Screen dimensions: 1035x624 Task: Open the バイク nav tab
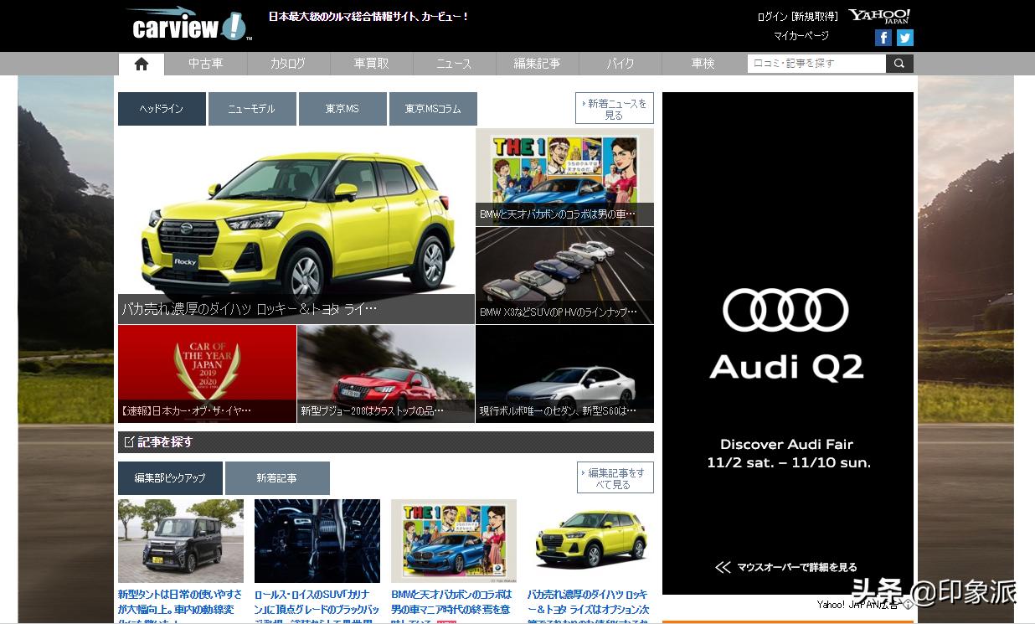620,64
